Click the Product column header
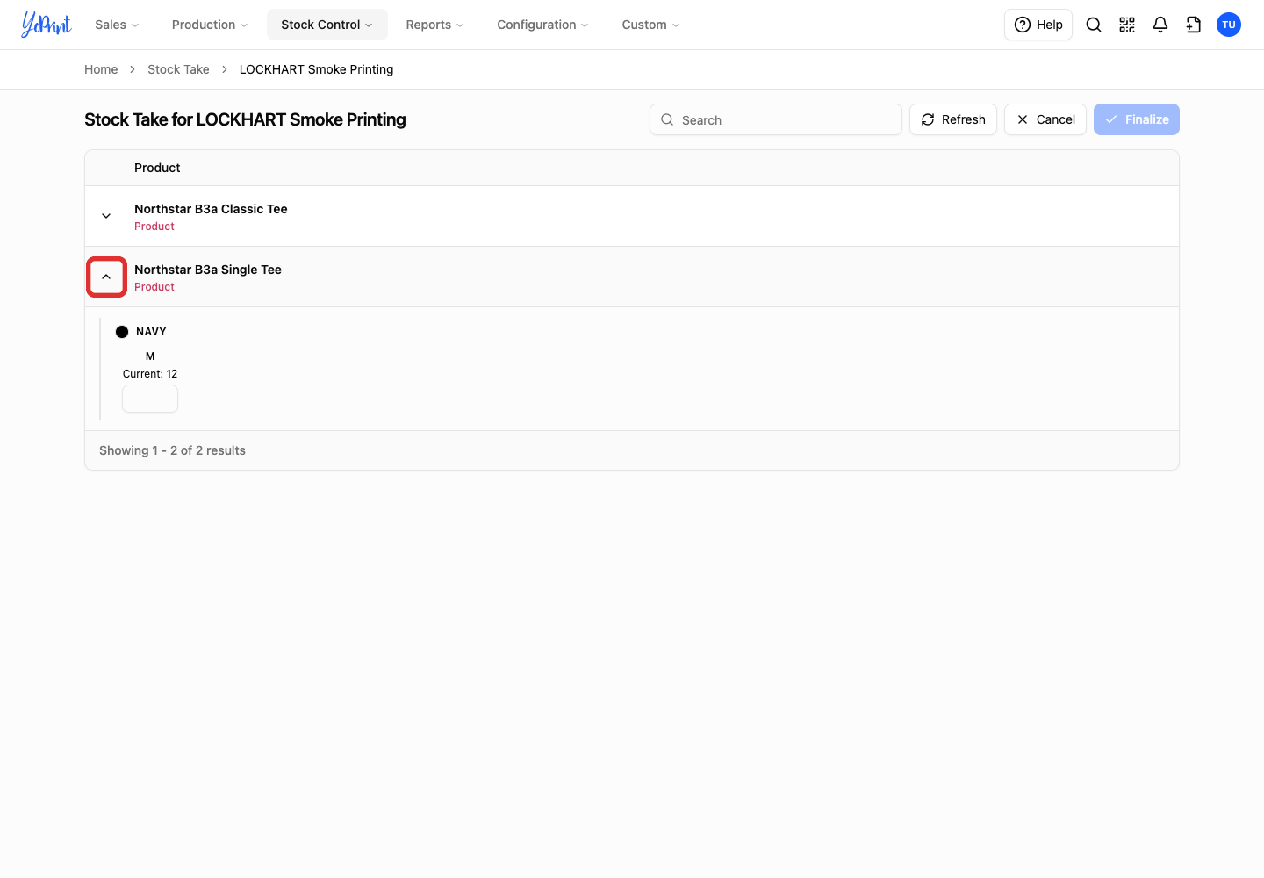The height and width of the screenshot is (878, 1264). click(157, 168)
